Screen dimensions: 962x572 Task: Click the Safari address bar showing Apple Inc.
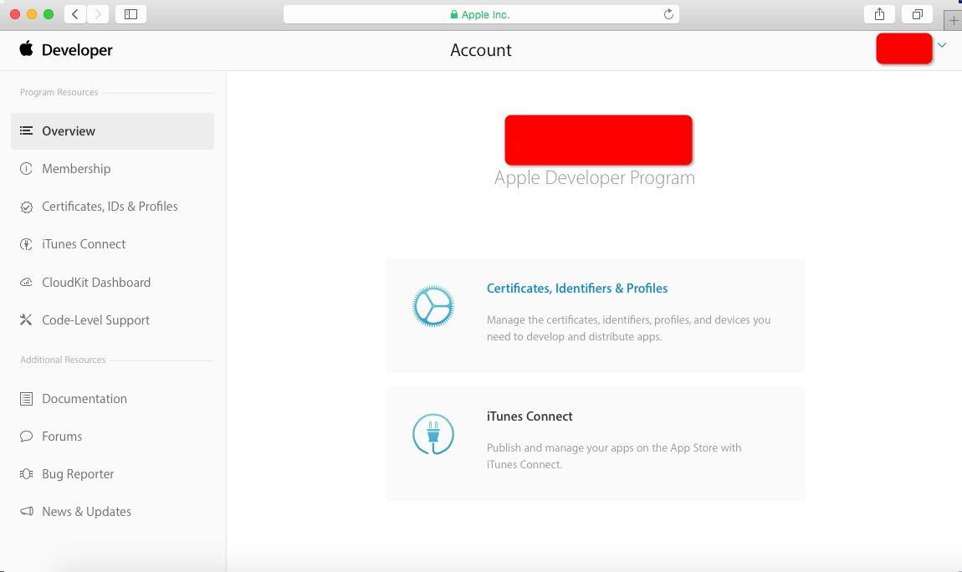[481, 14]
